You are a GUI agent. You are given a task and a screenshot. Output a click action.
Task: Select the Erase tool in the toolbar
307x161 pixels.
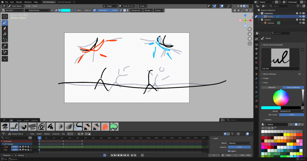[5, 28]
